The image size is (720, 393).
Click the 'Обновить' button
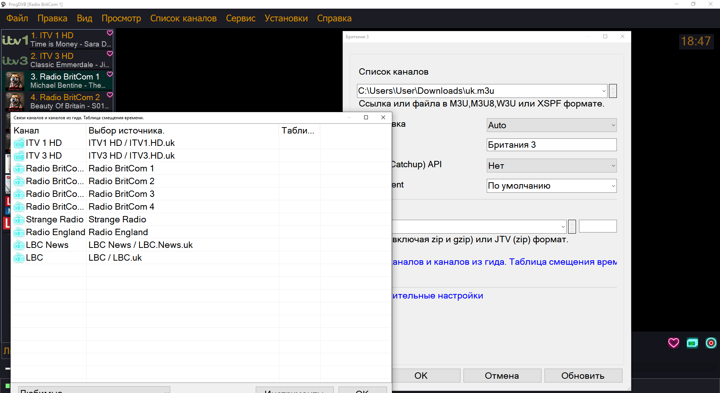[x=583, y=376]
